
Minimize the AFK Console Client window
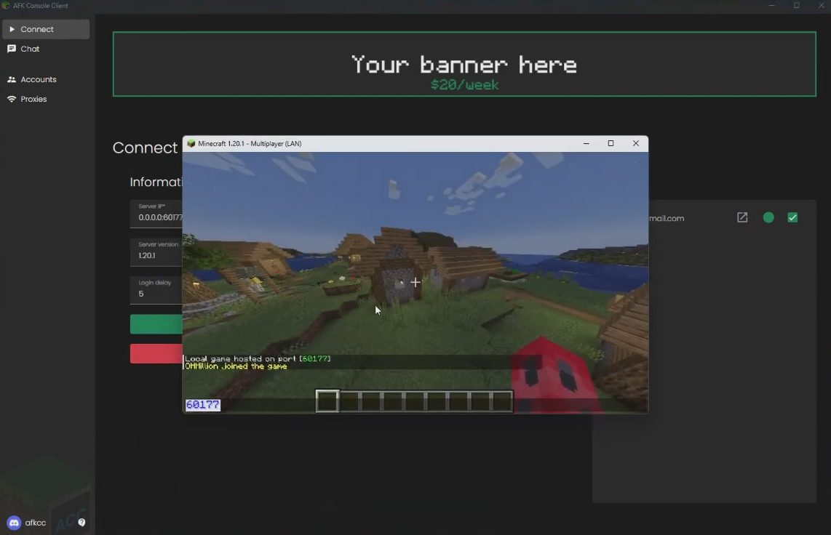click(x=771, y=5)
